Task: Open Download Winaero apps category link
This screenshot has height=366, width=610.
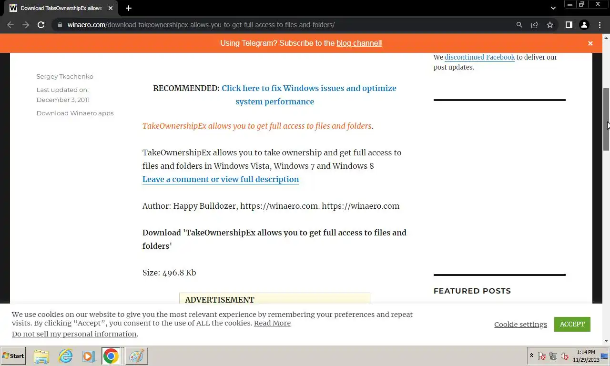Action: pos(75,113)
